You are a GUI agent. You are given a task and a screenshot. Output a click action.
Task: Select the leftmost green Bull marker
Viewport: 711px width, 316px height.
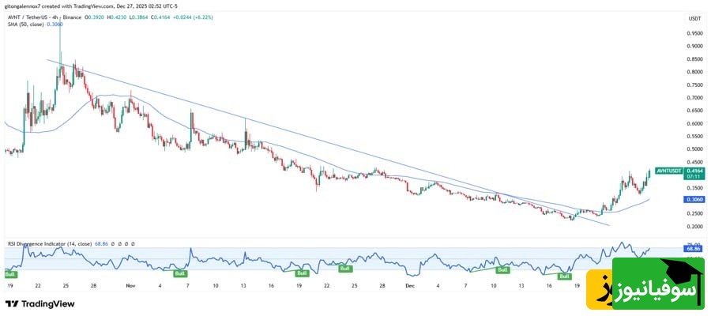pyautogui.click(x=10, y=274)
